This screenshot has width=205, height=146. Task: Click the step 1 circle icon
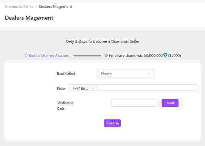point(26,55)
